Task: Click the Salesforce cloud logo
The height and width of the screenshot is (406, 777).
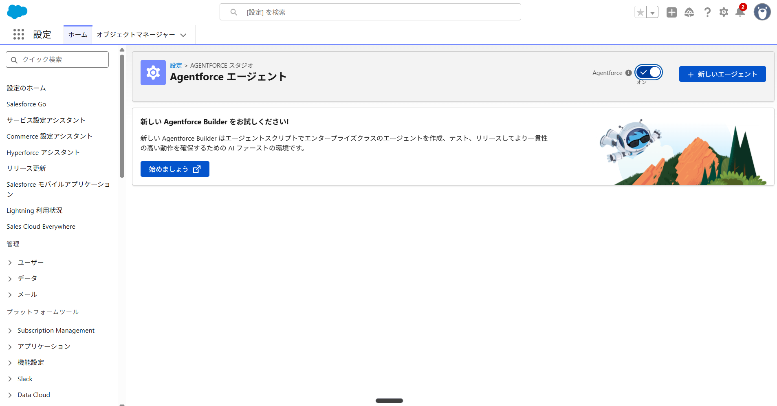Action: (17, 11)
